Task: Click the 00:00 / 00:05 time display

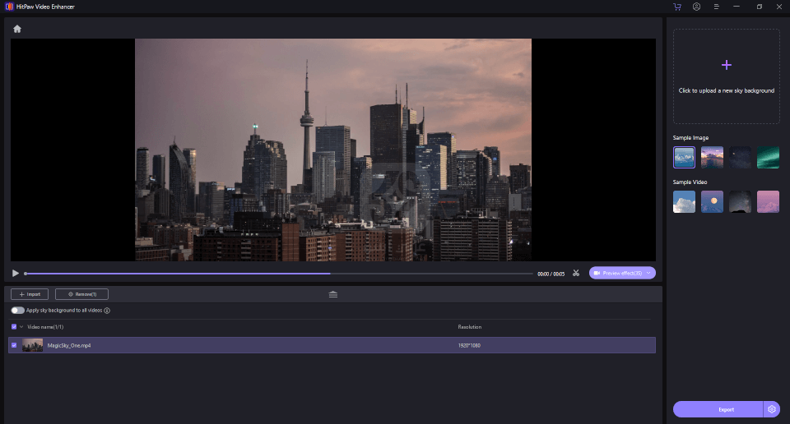Action: pos(551,274)
